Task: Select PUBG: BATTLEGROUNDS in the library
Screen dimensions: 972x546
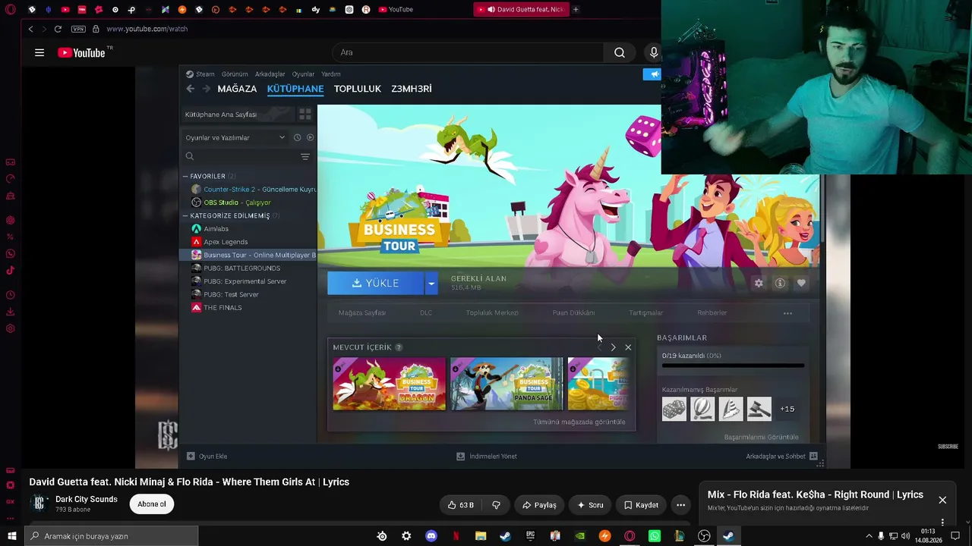Action: [x=248, y=268]
